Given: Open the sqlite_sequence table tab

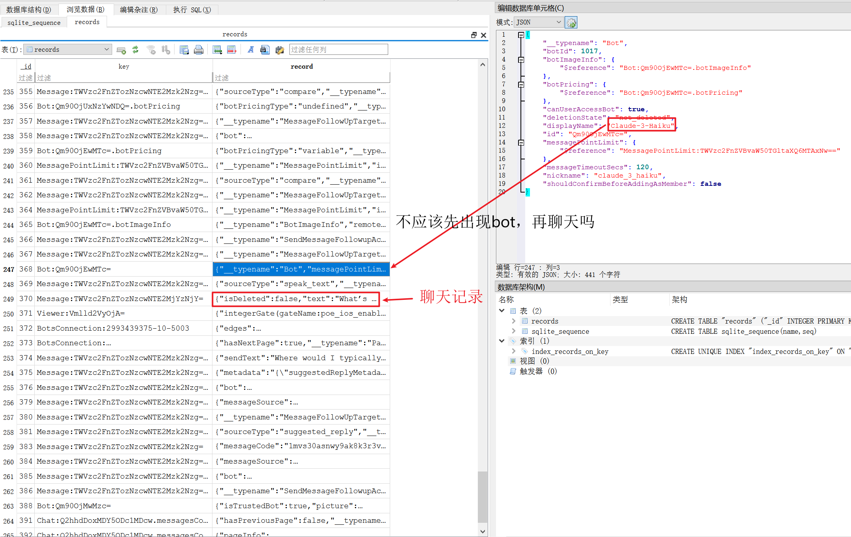Looking at the screenshot, I should (x=34, y=22).
